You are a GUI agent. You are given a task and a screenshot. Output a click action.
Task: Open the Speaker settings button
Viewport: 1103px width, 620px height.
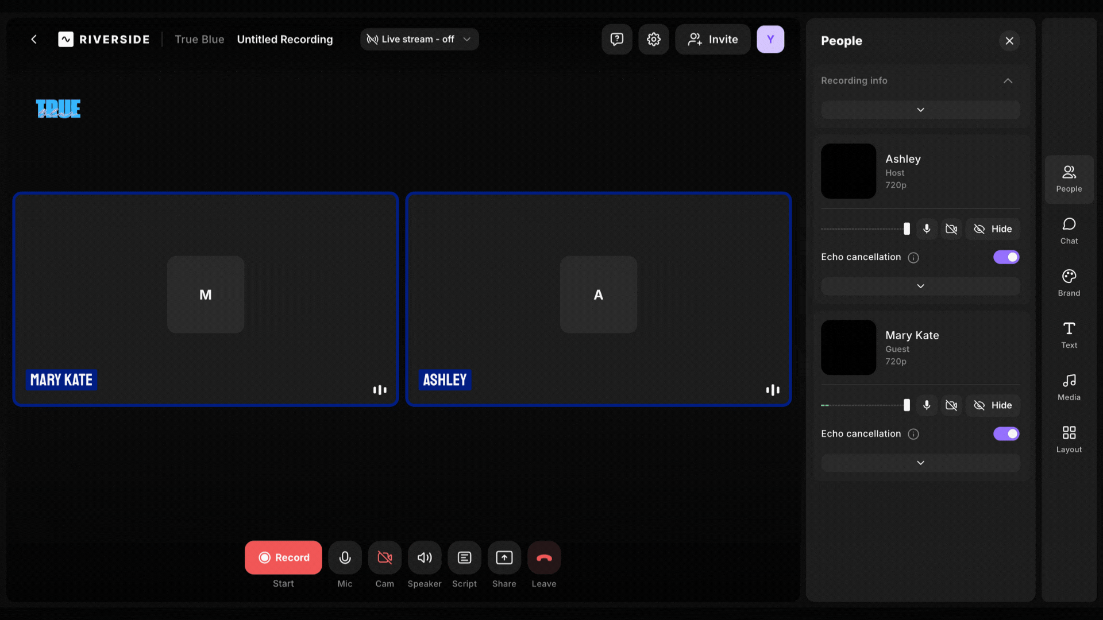click(425, 557)
